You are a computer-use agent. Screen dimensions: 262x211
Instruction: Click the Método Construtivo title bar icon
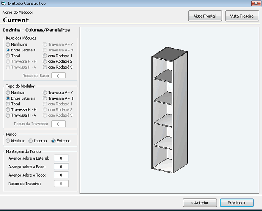(x=3, y=3)
